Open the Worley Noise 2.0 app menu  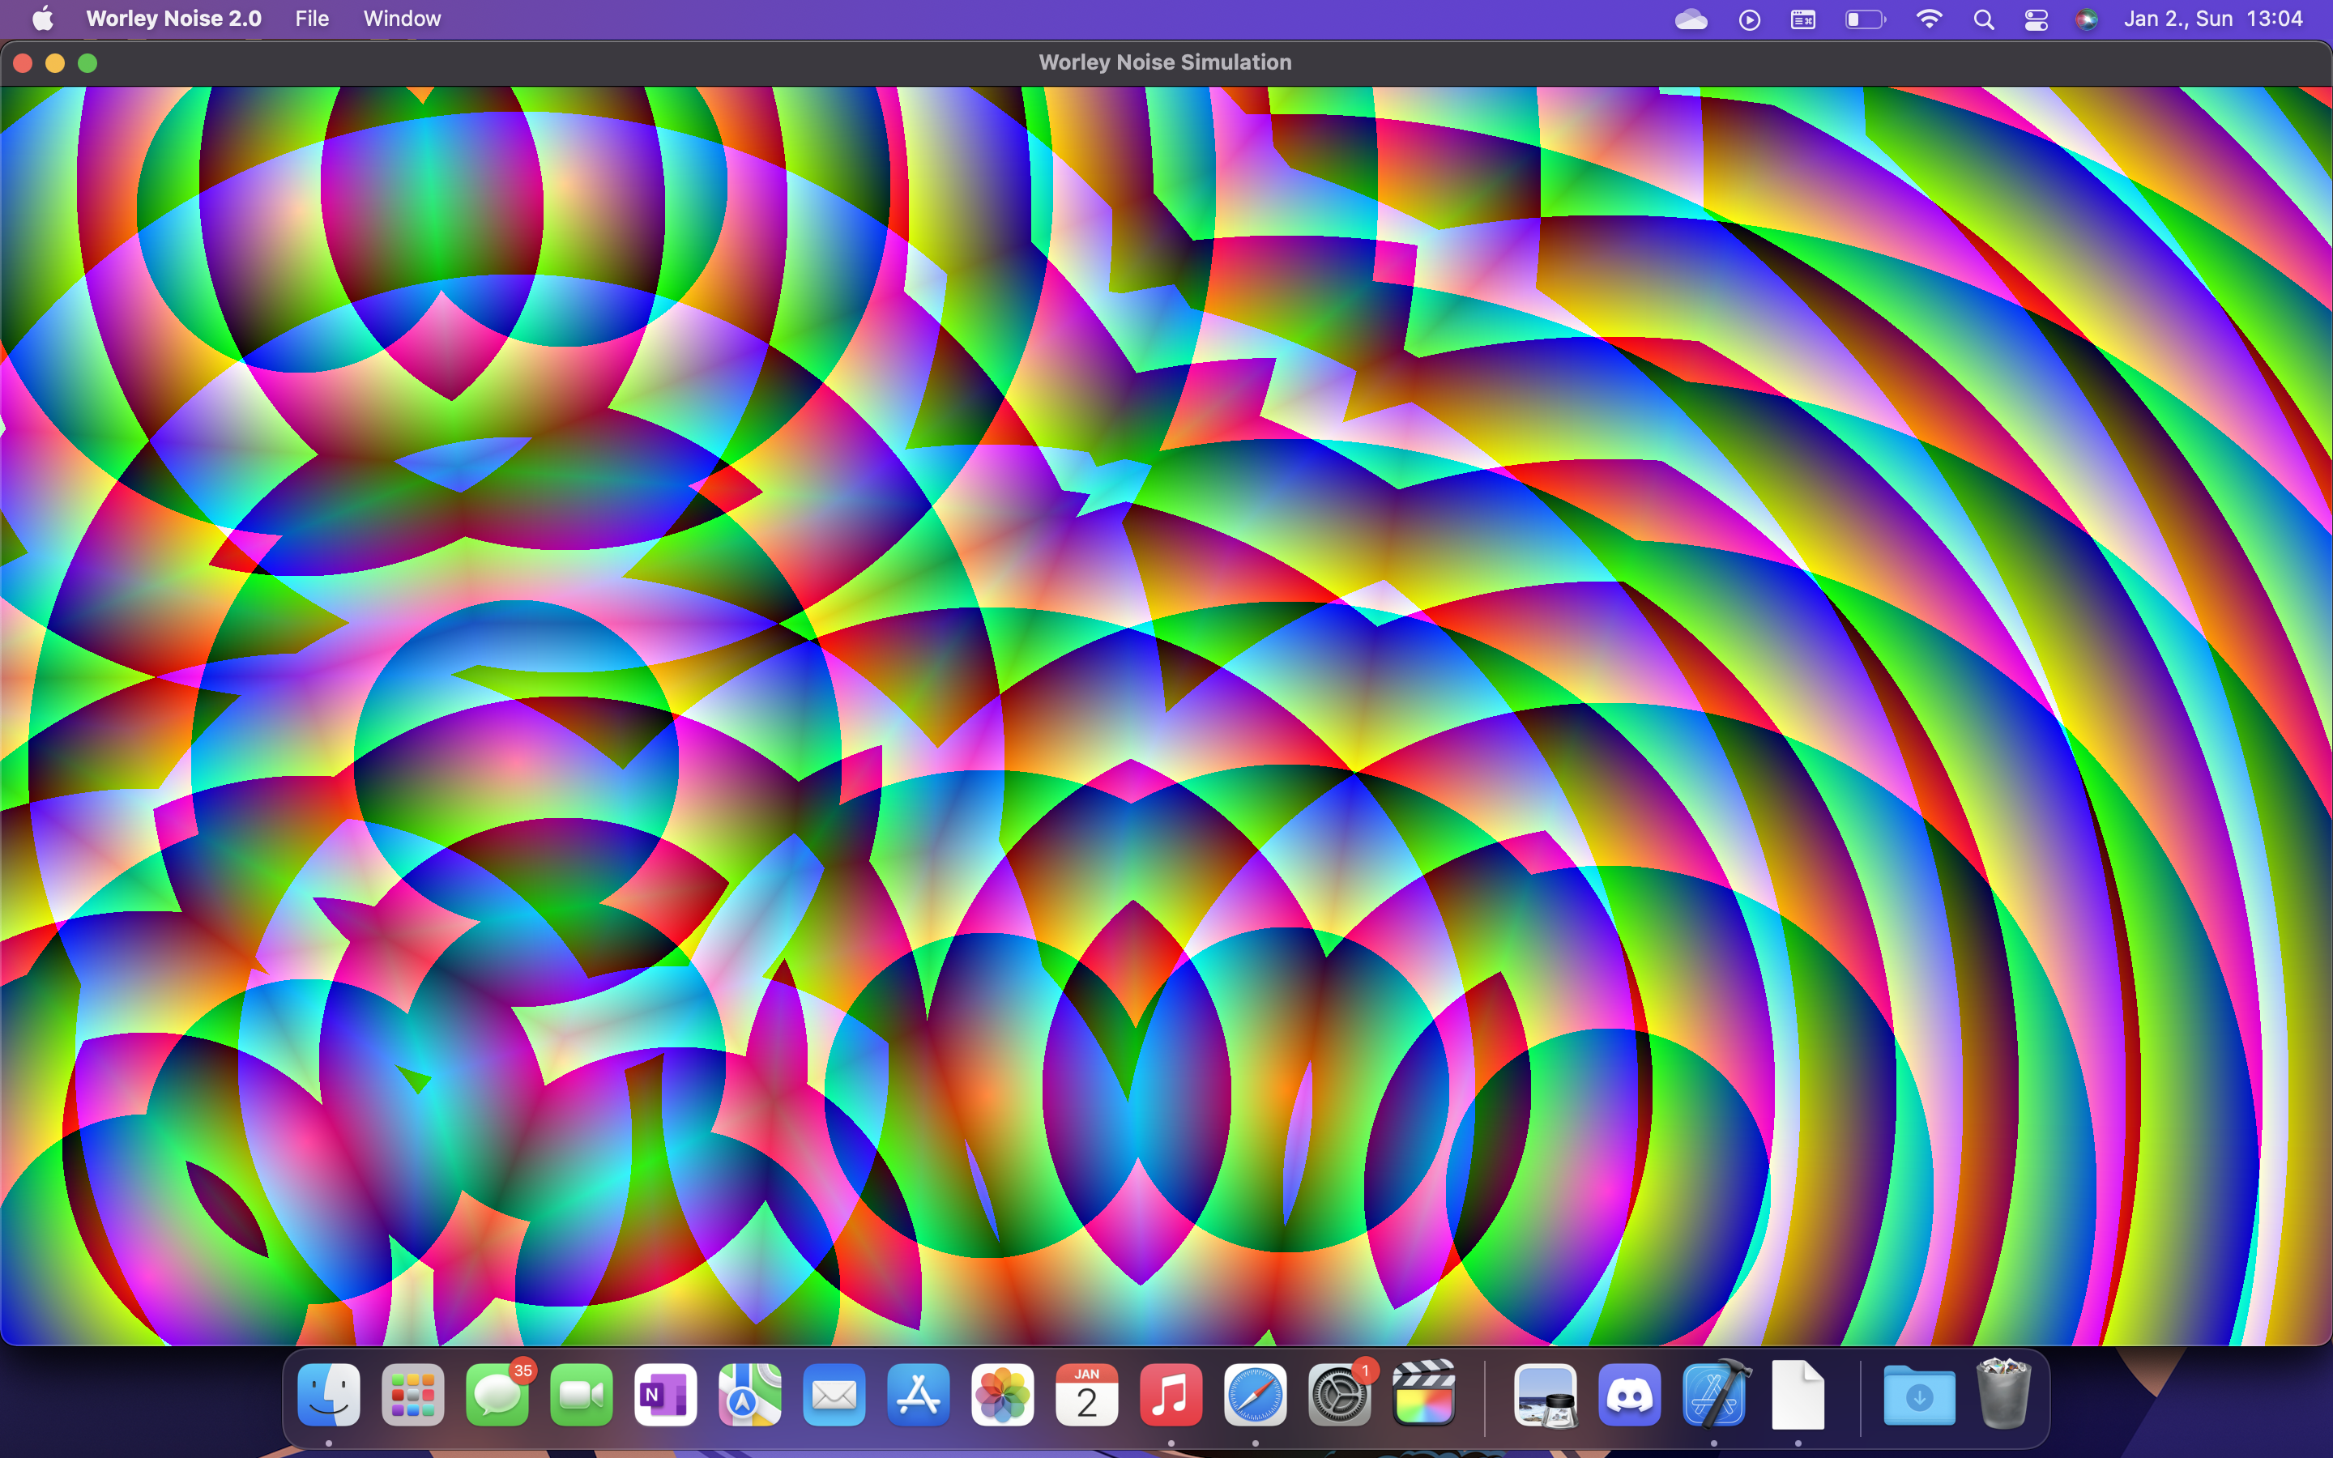pyautogui.click(x=173, y=19)
